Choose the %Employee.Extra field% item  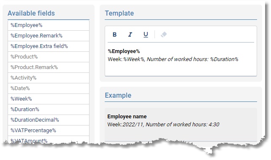click(x=49, y=46)
